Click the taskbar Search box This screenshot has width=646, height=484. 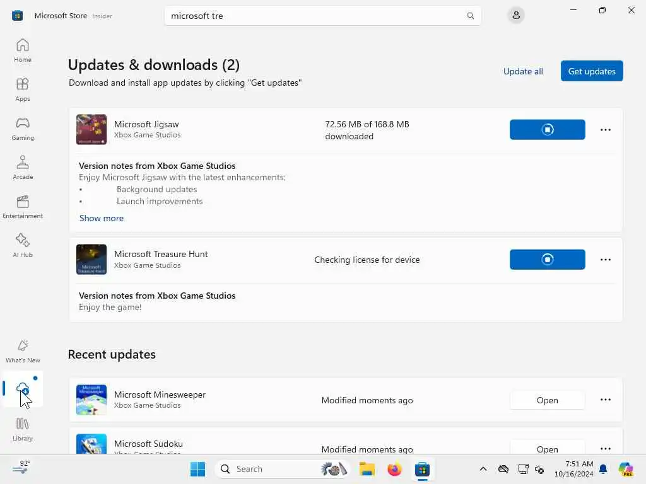coord(283,469)
